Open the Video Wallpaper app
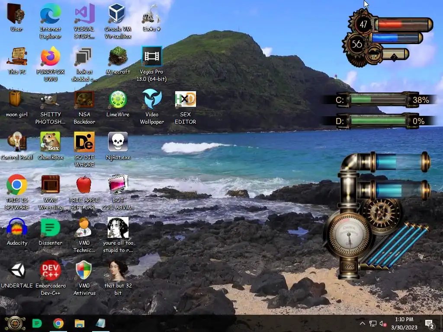This screenshot has width=443, height=332. [x=152, y=107]
